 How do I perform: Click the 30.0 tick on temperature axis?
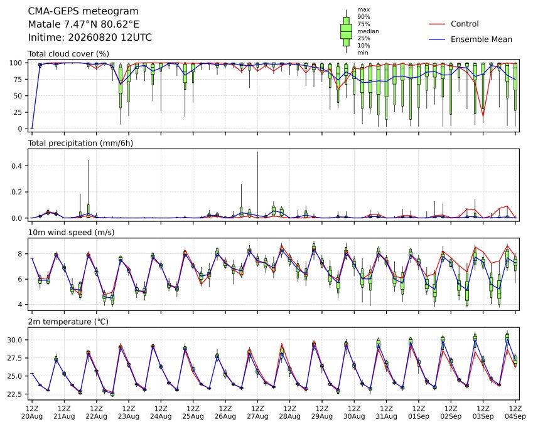(x=15, y=340)
